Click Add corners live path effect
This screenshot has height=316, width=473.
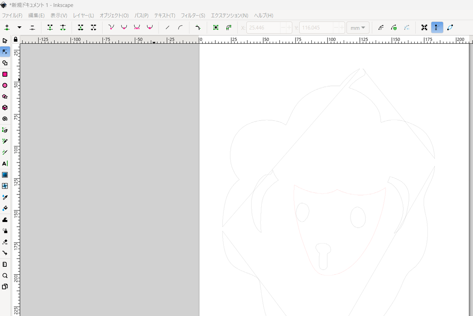tap(198, 28)
